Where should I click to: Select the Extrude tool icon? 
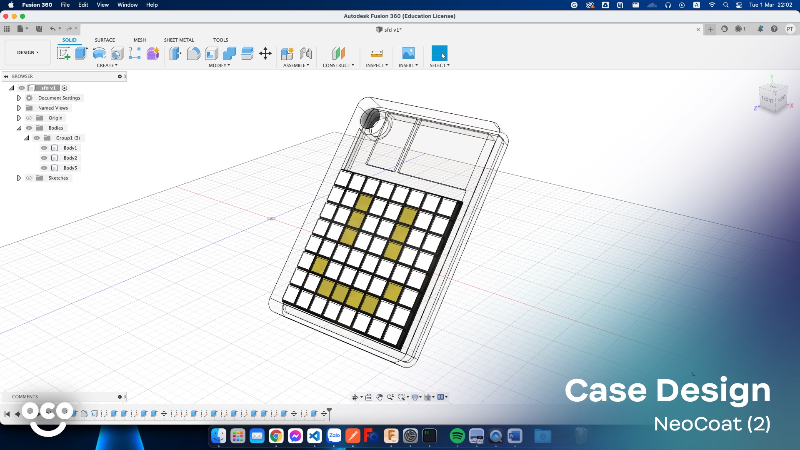[81, 53]
